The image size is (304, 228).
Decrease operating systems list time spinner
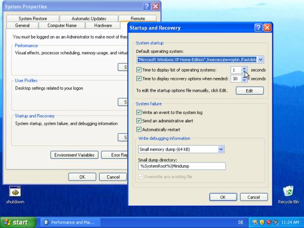244,72
